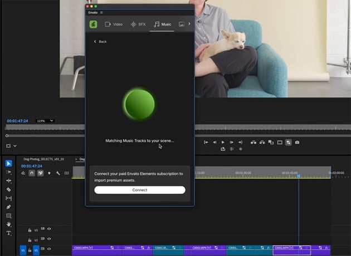
Task: Toggle linked selection in timeline
Action: pos(41,173)
